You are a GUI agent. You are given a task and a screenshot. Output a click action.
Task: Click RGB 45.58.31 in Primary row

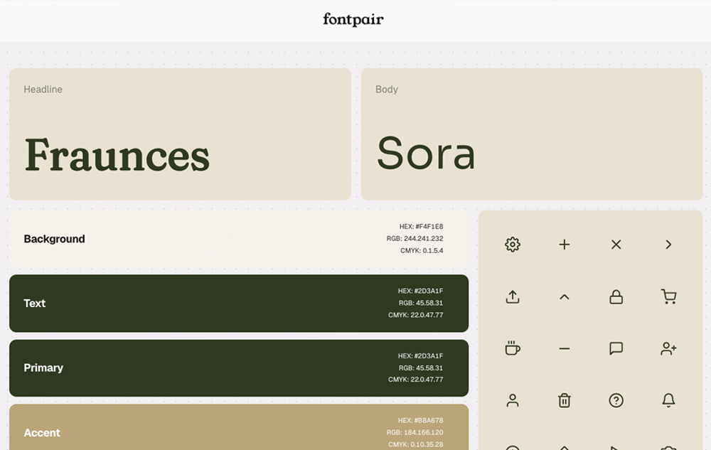pyautogui.click(x=421, y=368)
